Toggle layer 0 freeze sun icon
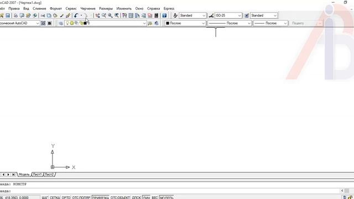The image size is (354, 199). tap(72, 23)
